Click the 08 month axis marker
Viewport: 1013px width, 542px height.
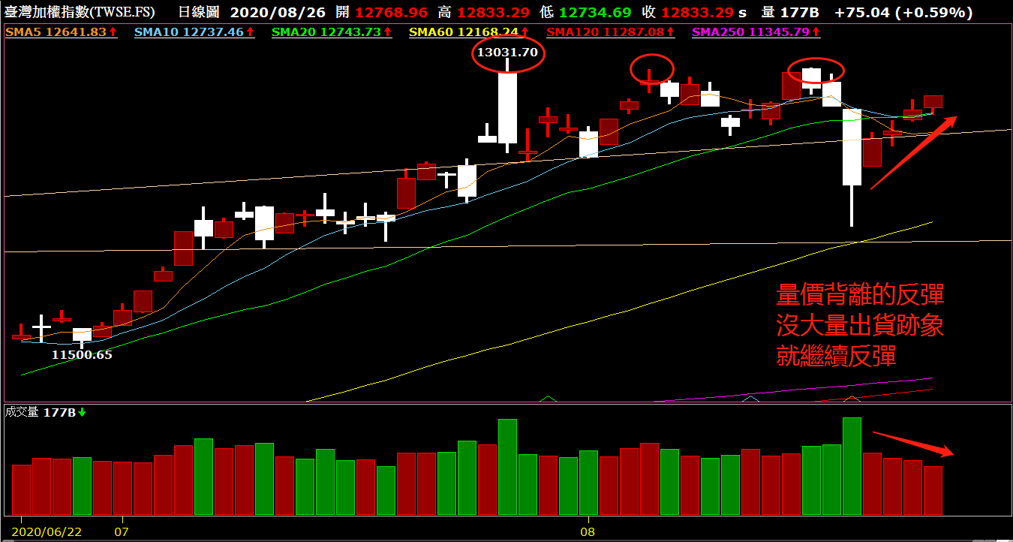click(589, 531)
